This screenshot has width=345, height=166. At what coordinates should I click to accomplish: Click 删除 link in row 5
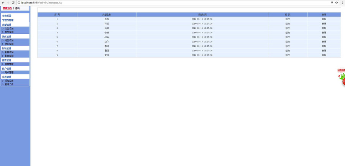click(324, 37)
